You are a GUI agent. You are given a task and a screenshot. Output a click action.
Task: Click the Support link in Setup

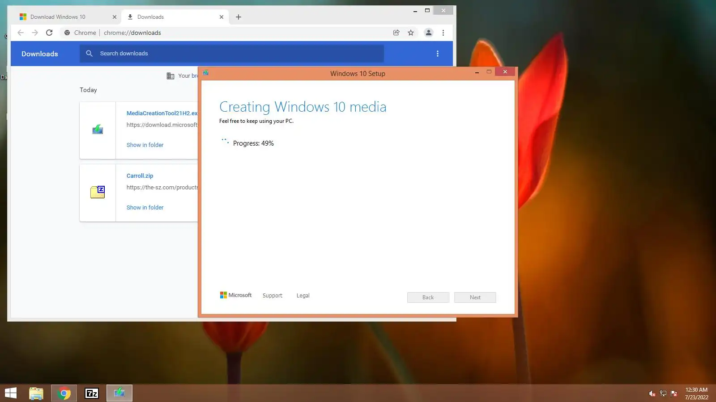(x=273, y=296)
